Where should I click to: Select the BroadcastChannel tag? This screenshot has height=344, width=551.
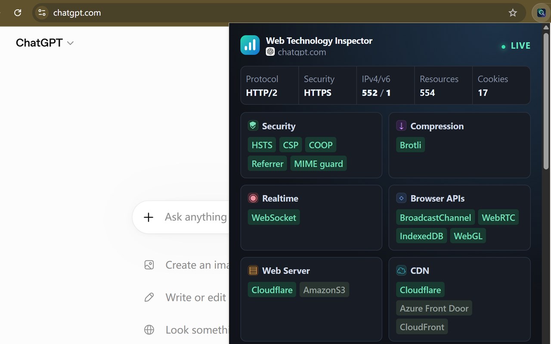click(435, 217)
